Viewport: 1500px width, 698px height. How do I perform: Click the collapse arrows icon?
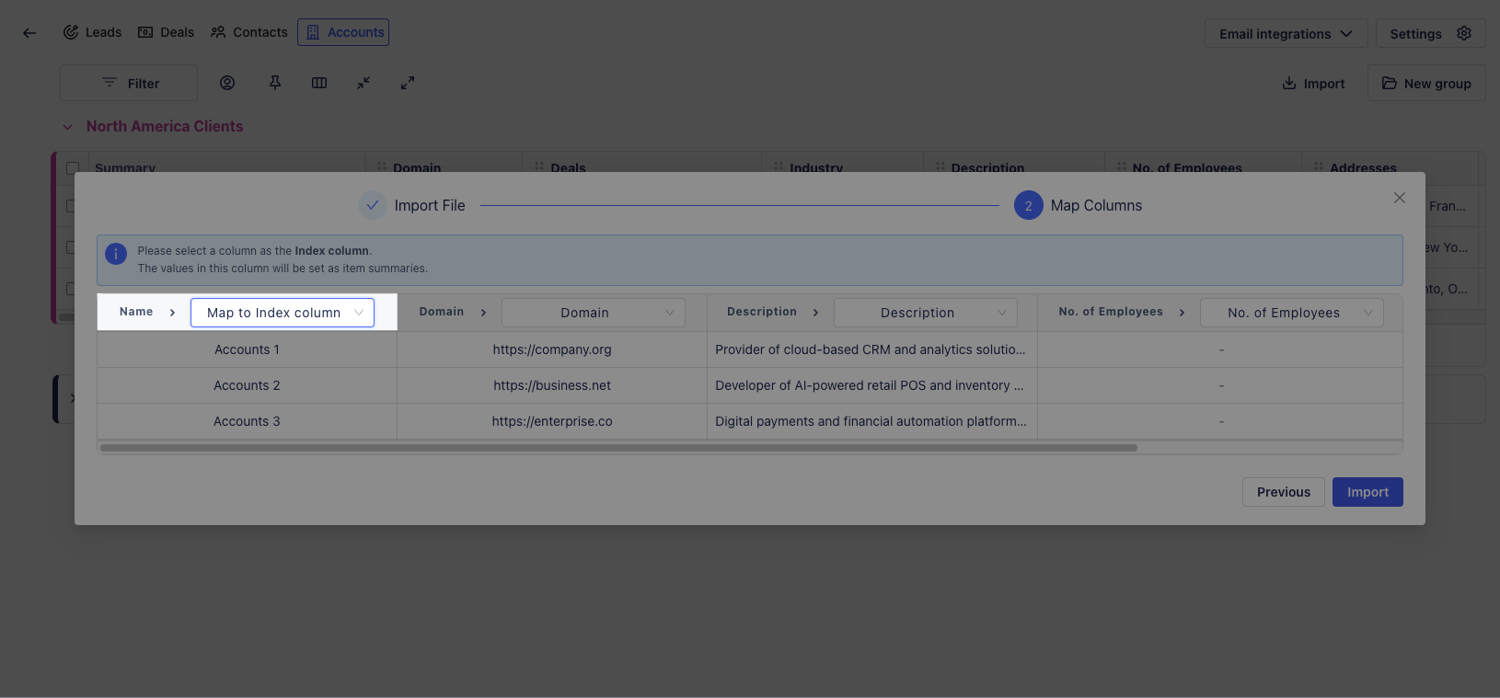click(x=363, y=83)
